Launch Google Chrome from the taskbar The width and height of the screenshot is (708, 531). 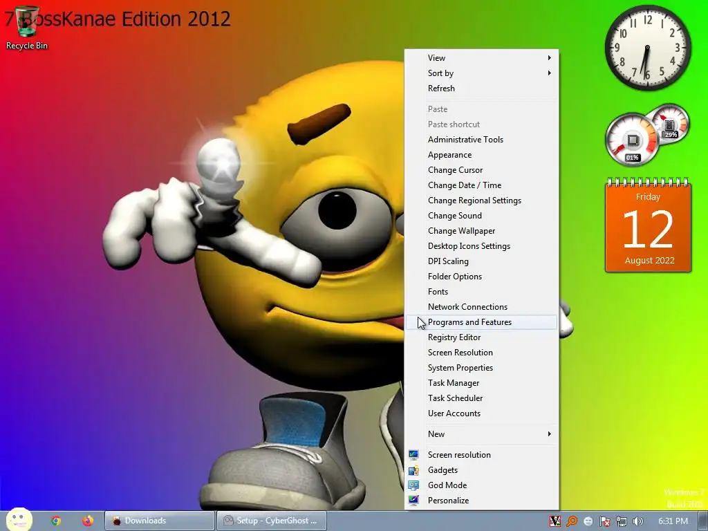(x=56, y=521)
